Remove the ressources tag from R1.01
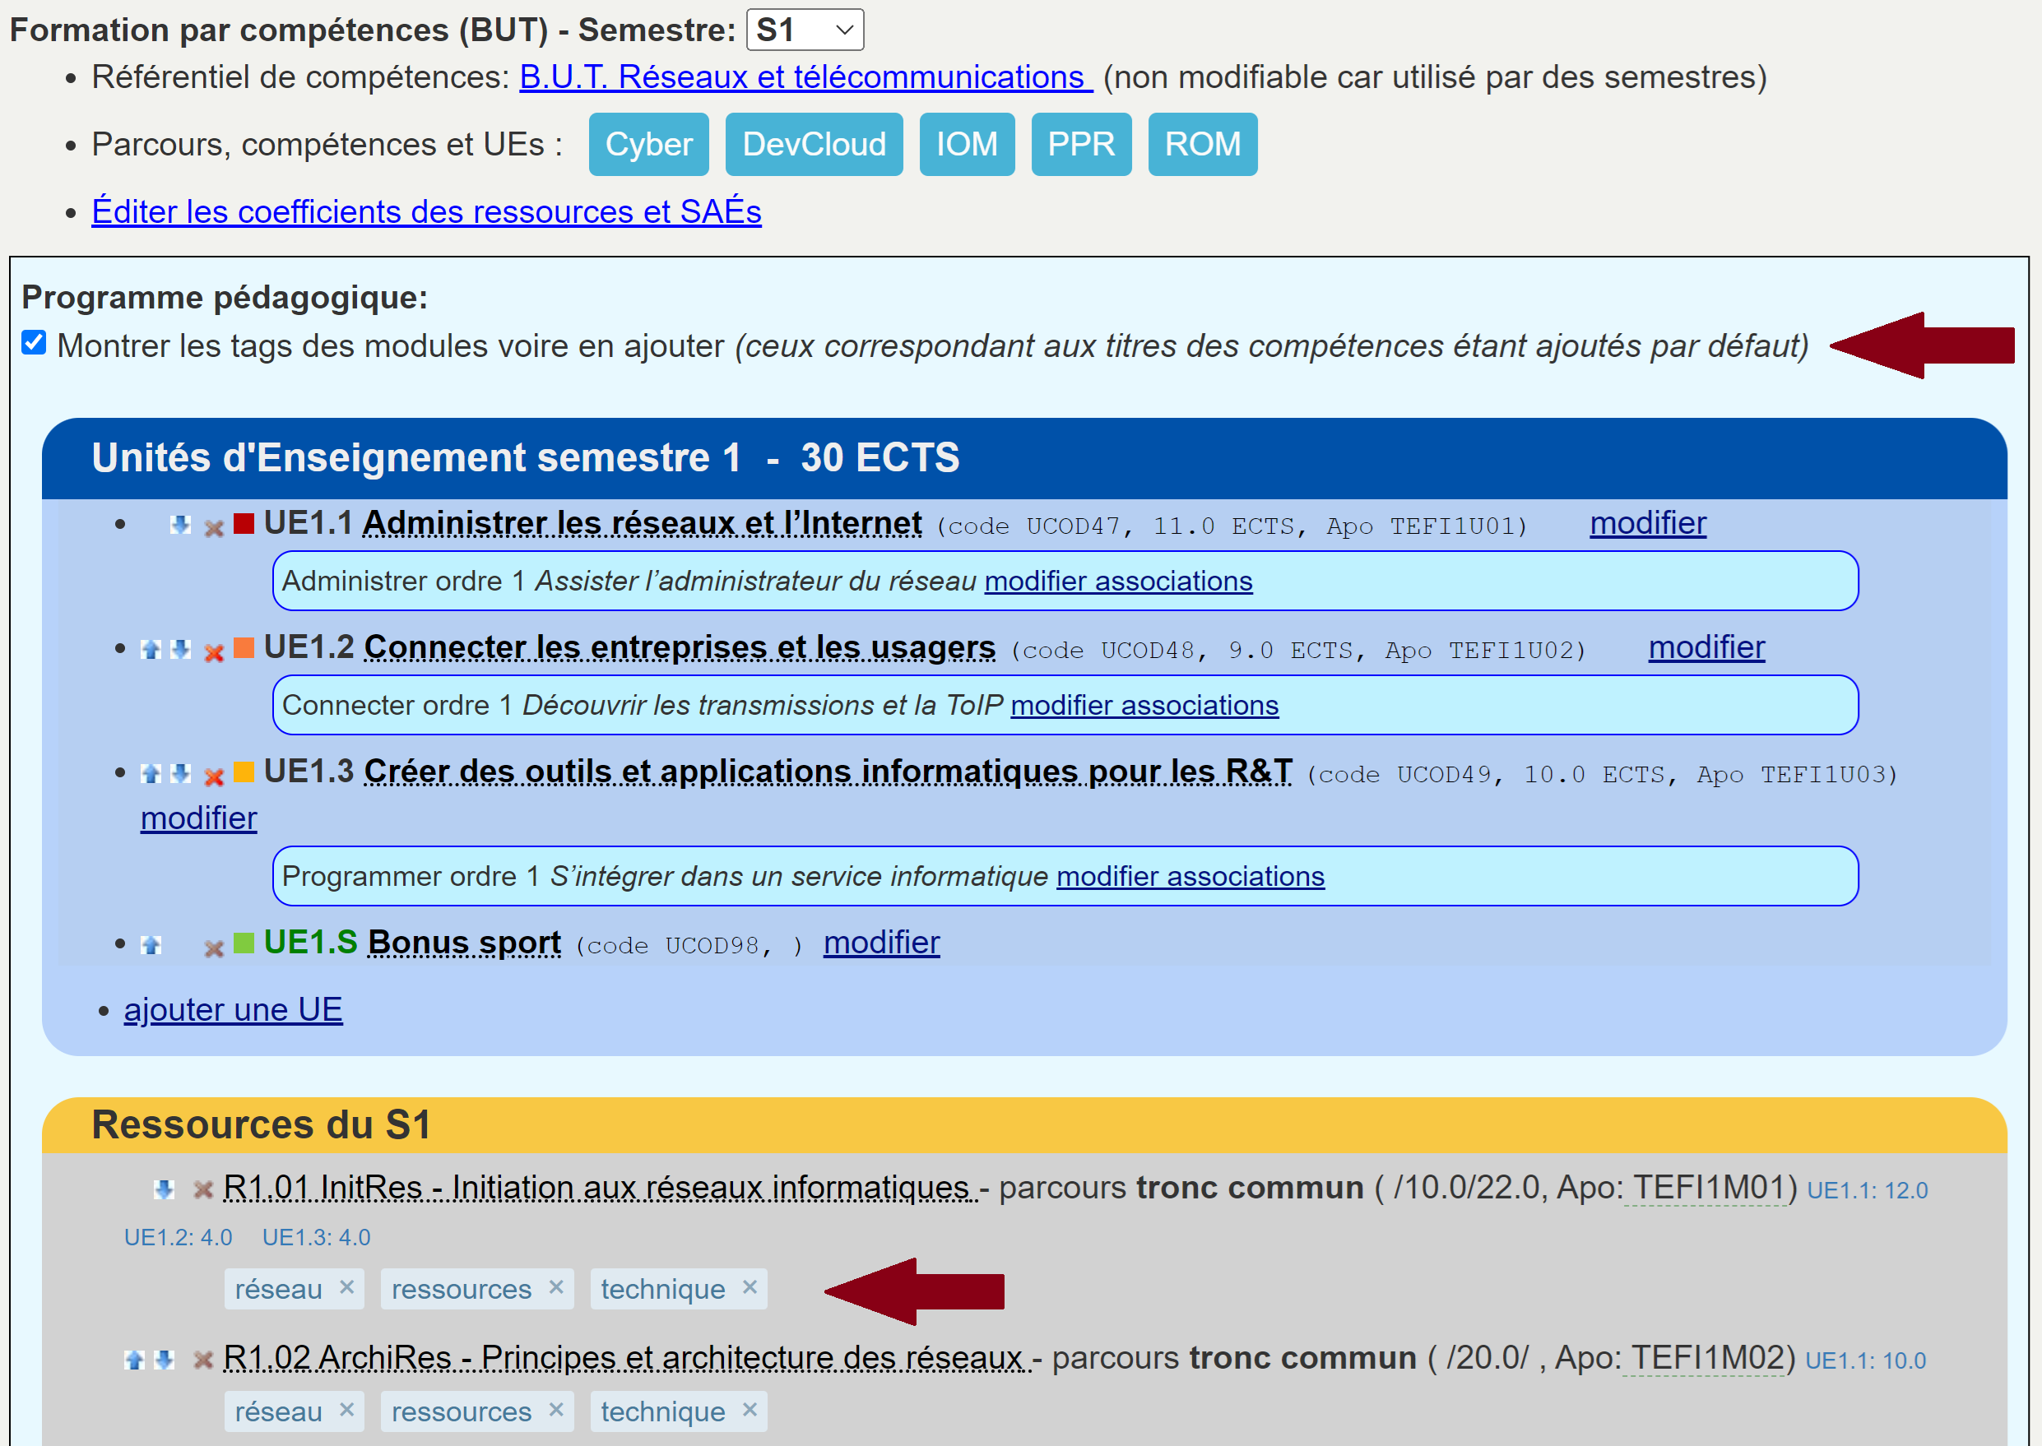This screenshot has width=2042, height=1446. (x=555, y=1286)
